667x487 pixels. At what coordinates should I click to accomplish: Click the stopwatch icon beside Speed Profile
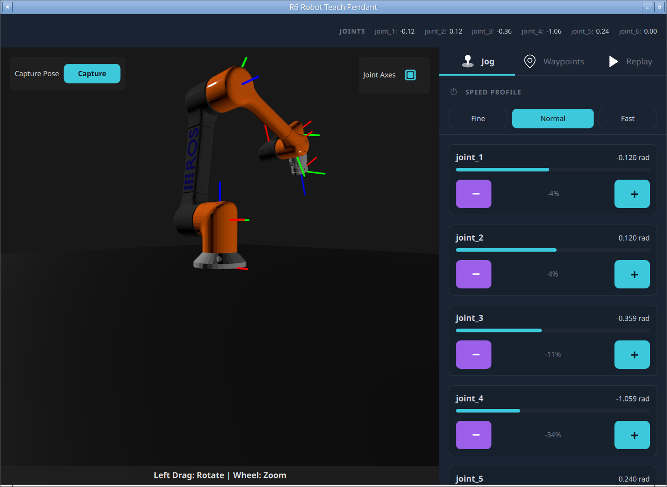click(x=454, y=92)
